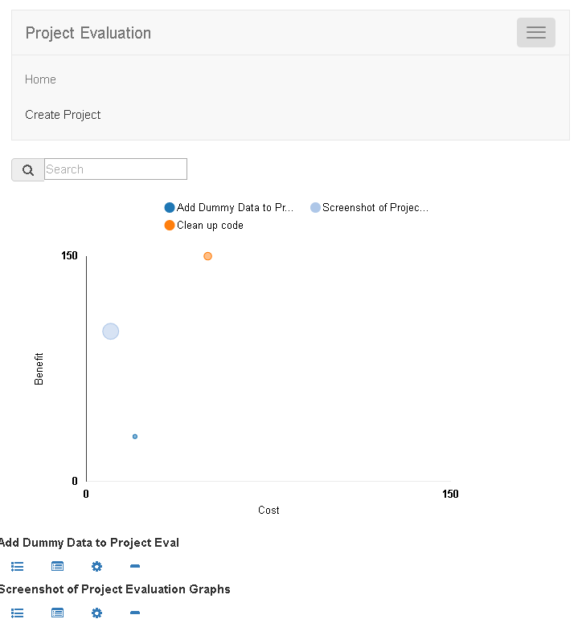Click list icon under Screenshot of Project Evaluation Graphs

pyautogui.click(x=18, y=613)
